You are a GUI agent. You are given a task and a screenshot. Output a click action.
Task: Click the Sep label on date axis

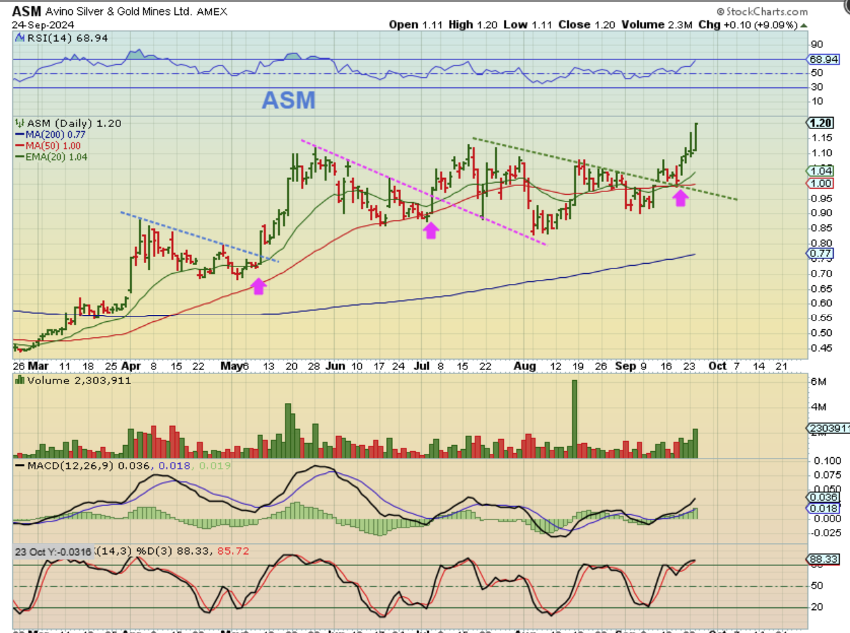click(626, 366)
